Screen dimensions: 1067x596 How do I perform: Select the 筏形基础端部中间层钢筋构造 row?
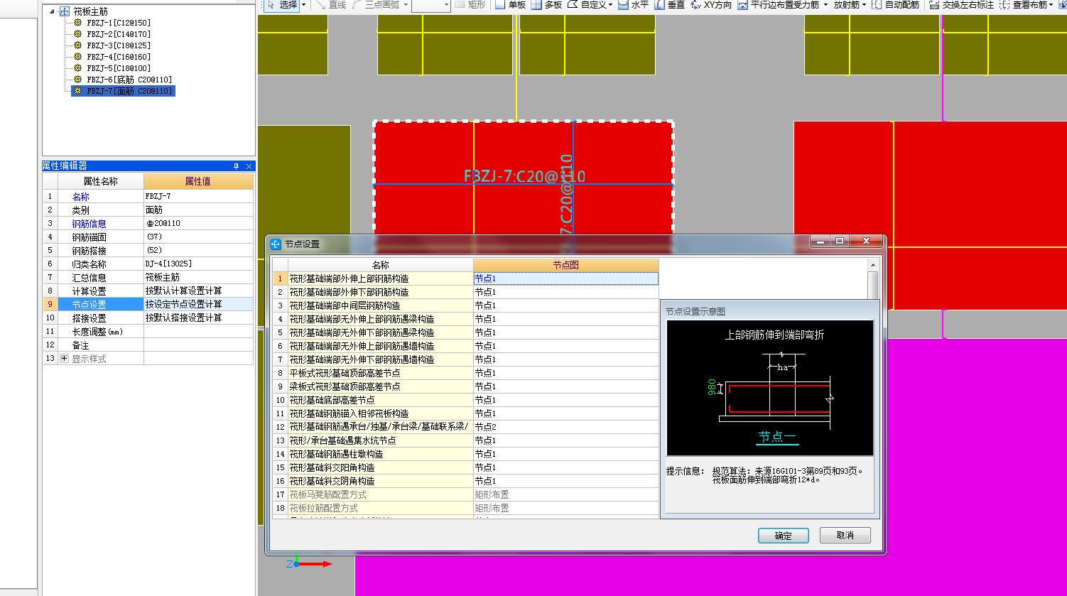466,305
